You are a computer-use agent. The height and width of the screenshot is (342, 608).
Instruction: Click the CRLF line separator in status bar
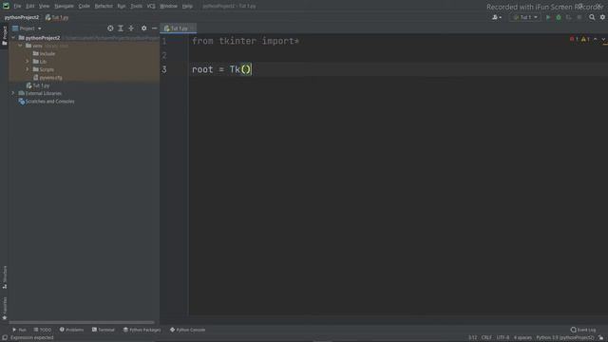click(x=486, y=338)
